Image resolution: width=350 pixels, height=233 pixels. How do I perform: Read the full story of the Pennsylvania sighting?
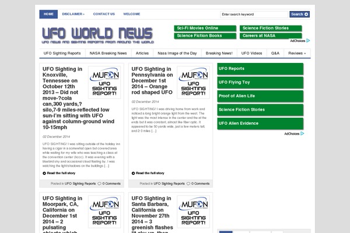[150, 173]
